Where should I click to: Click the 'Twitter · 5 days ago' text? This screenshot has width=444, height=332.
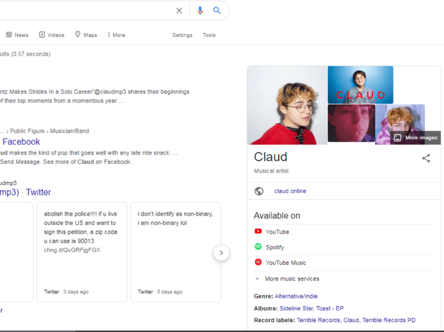click(160, 292)
